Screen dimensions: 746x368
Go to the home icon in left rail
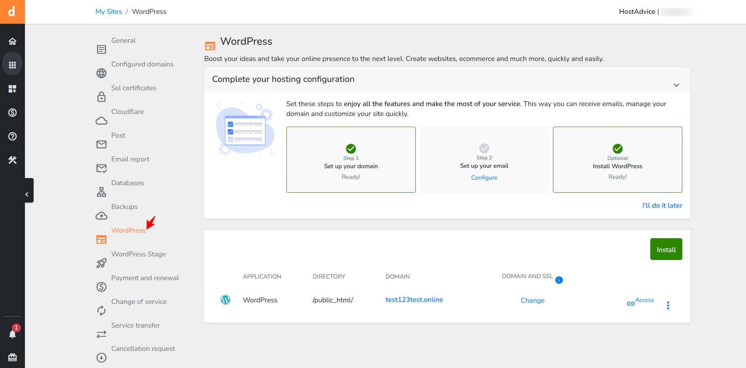pyautogui.click(x=12, y=41)
